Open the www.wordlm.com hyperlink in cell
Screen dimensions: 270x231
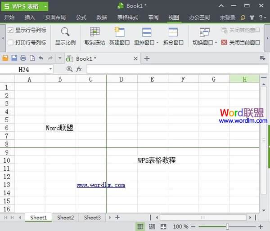tap(100, 185)
